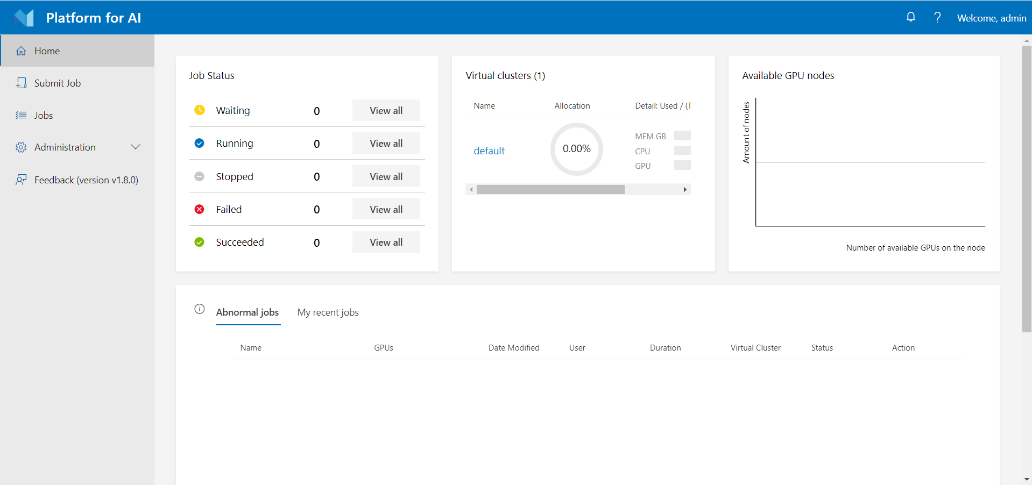Click the right arrow of the cluster scrollbar
The width and height of the screenshot is (1032, 485).
point(685,189)
